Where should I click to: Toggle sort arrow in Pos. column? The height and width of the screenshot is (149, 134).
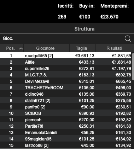21,48
